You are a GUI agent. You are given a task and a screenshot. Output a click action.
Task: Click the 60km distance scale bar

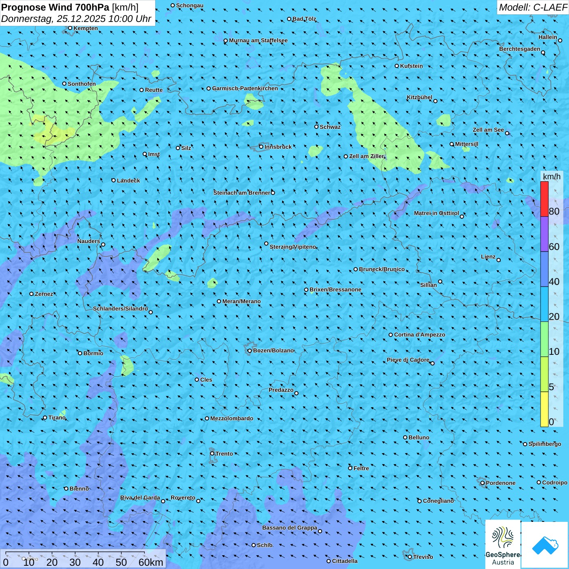[x=75, y=552]
